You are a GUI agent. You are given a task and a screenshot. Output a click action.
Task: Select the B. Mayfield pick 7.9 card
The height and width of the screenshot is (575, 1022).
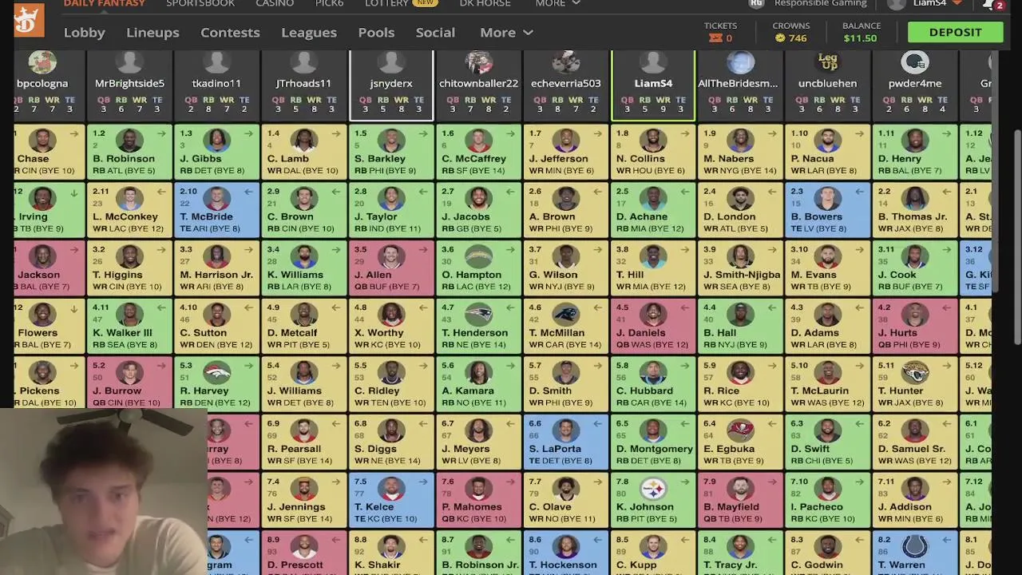[740, 500]
